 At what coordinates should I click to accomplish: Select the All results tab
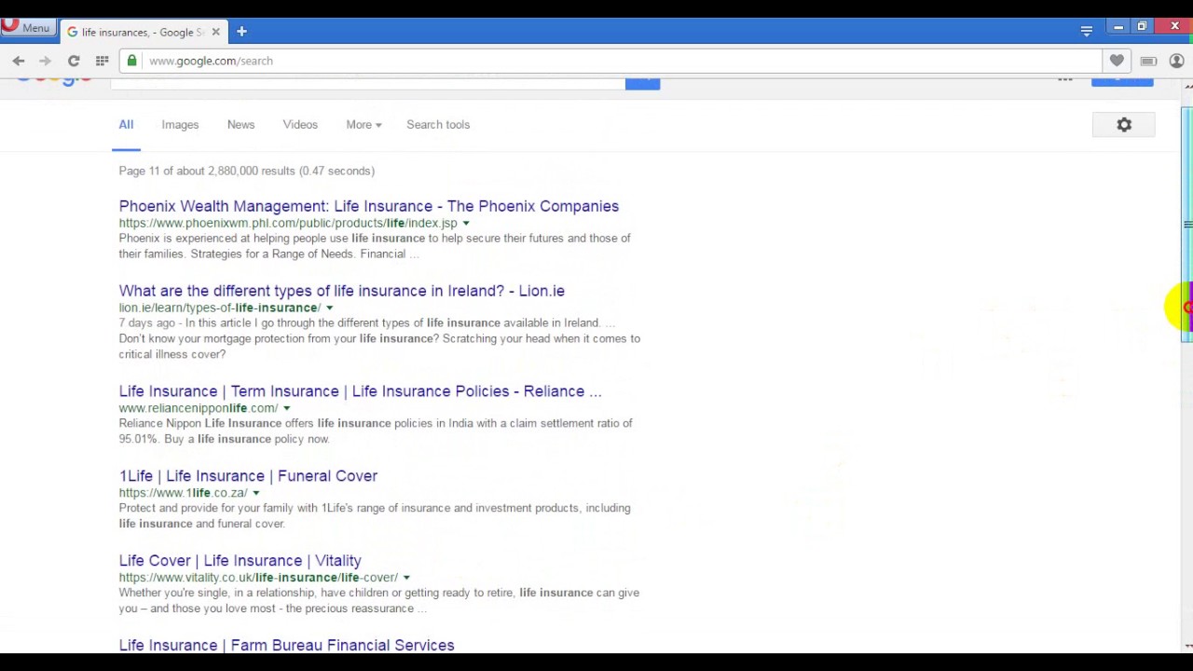(126, 125)
